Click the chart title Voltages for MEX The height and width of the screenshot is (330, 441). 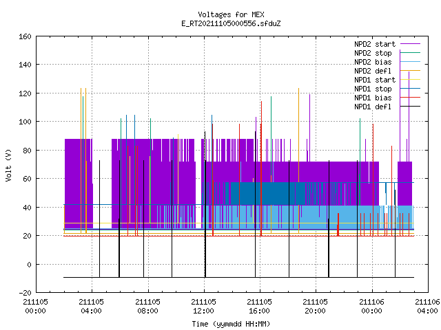coord(231,14)
